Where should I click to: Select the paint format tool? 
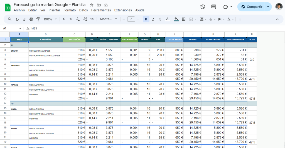38,19
